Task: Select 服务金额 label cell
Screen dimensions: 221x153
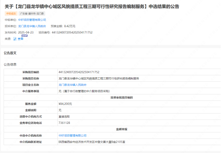Action: coord(31,104)
